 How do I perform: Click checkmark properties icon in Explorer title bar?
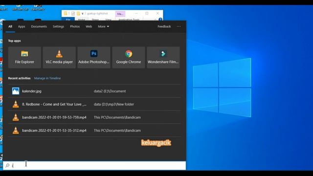pyautogui.click(x=73, y=13)
